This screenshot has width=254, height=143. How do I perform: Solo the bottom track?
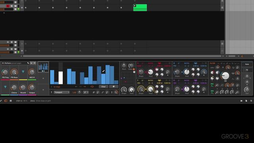click(12, 49)
